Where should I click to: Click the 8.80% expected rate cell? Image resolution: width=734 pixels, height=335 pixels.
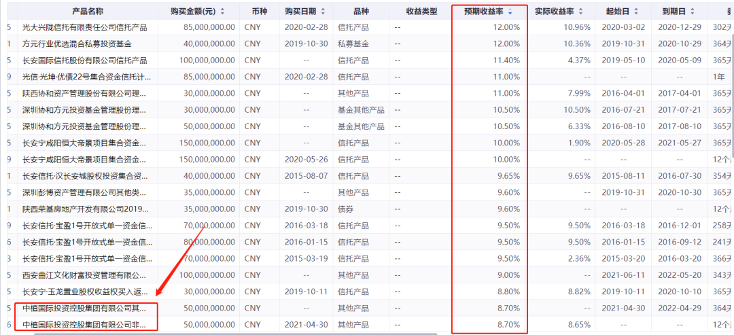[508, 292]
